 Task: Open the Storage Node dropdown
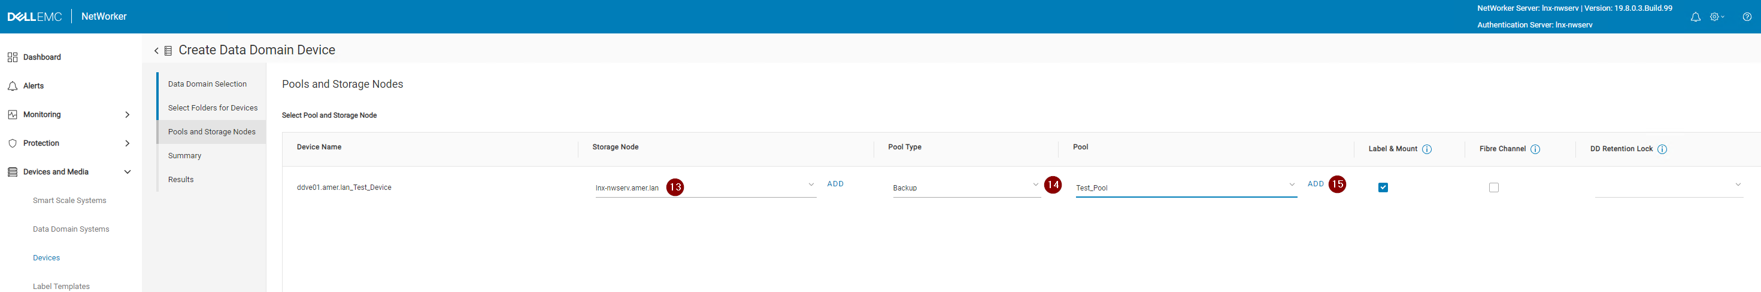(811, 185)
